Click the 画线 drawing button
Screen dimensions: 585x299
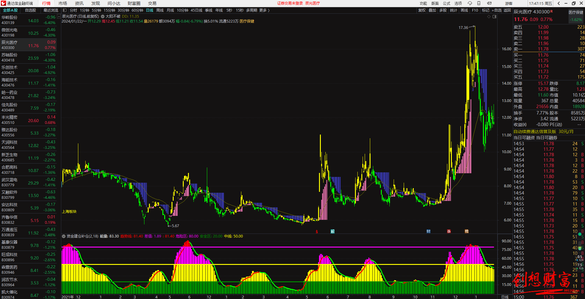pos(464,10)
